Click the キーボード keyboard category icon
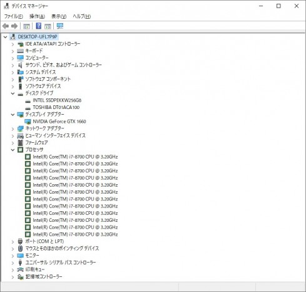Viewport: 306px width, 292px height. click(x=20, y=51)
